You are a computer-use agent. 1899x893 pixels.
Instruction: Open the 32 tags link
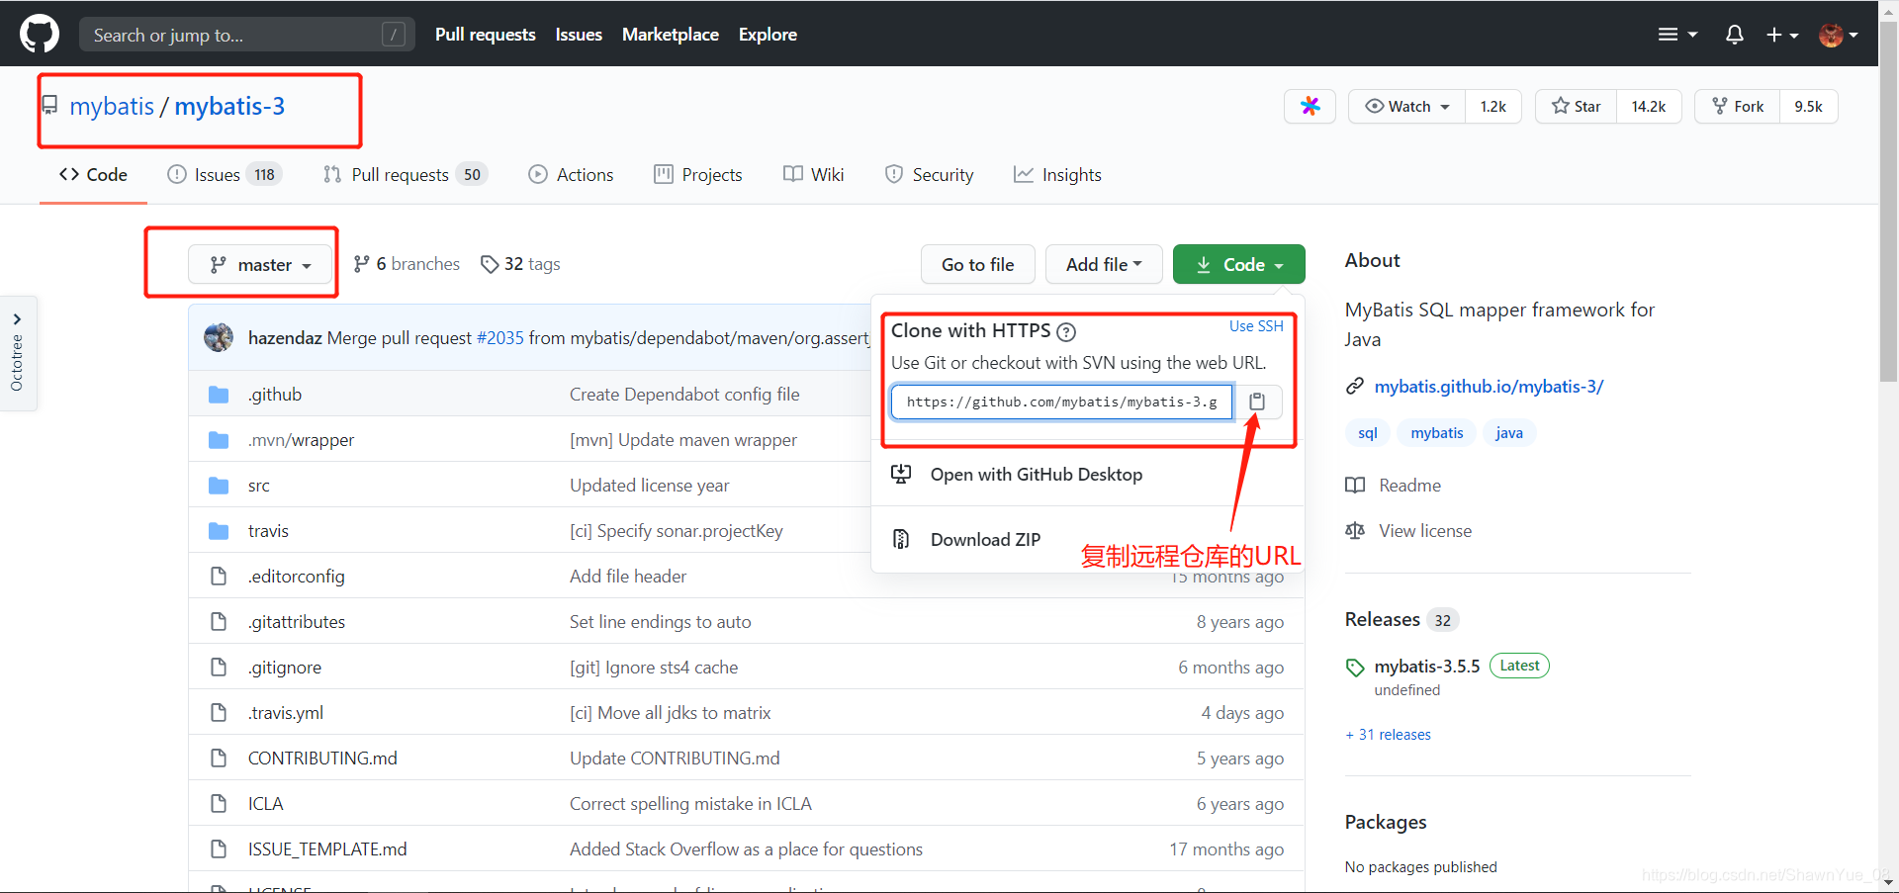520,264
